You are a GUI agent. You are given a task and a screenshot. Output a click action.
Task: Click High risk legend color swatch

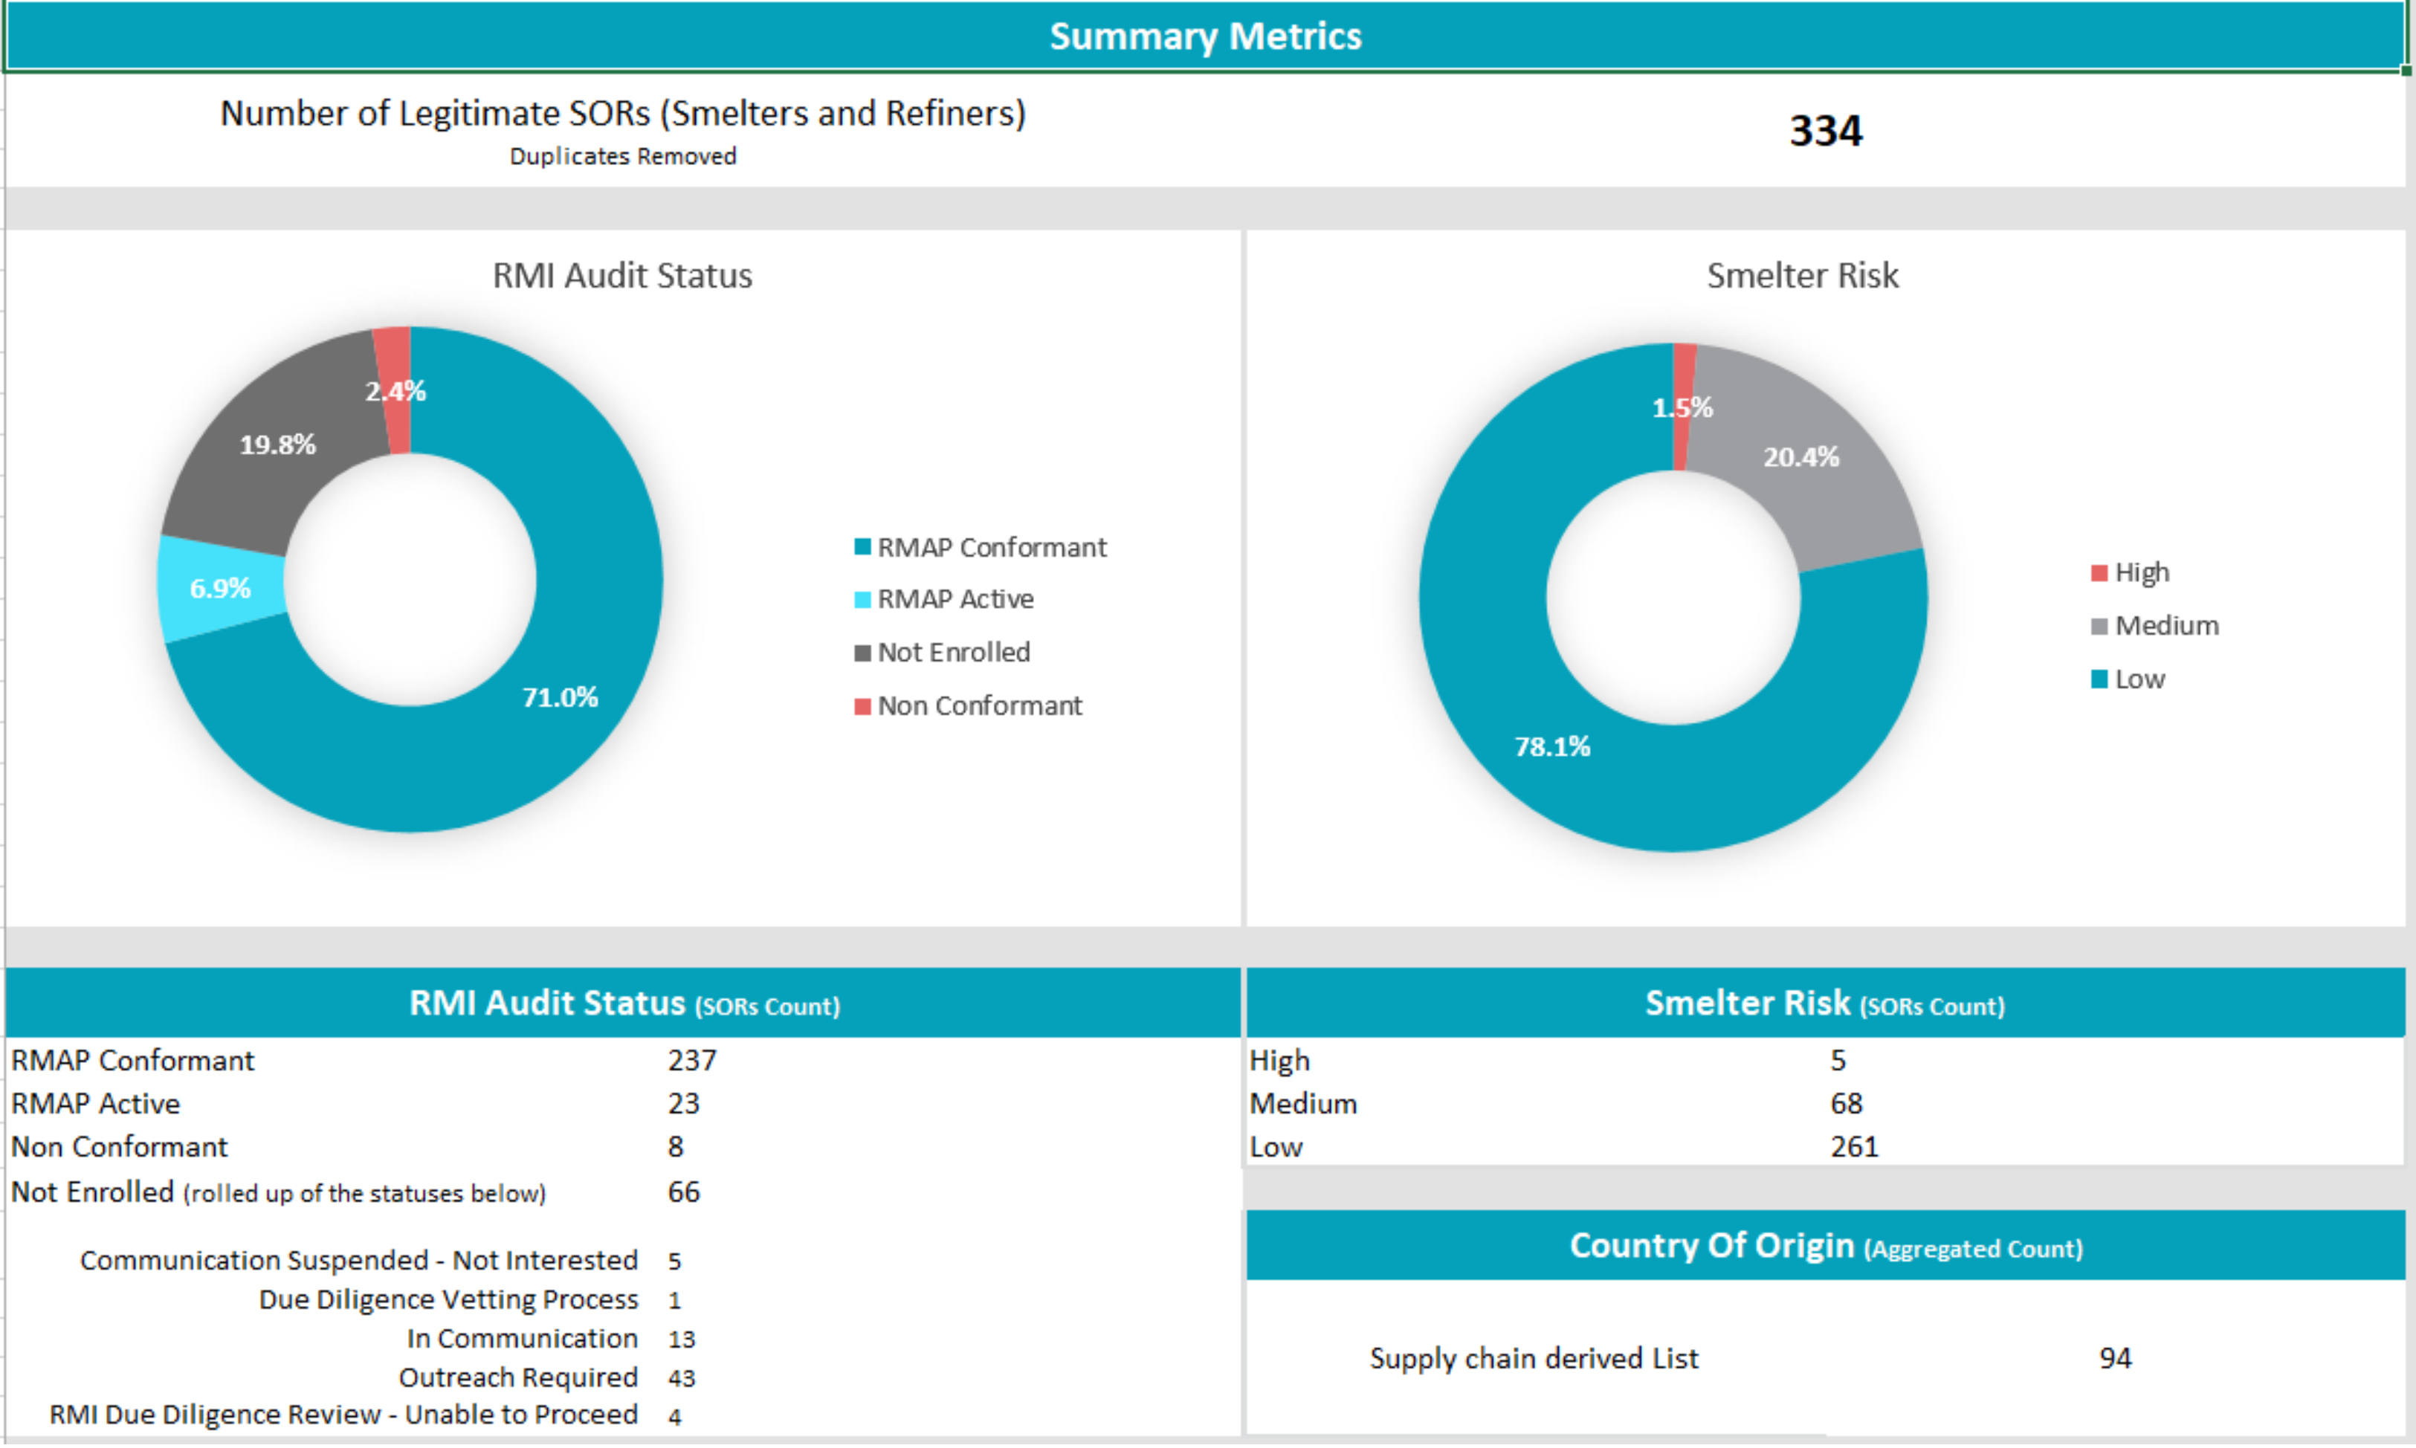pos(2100,573)
